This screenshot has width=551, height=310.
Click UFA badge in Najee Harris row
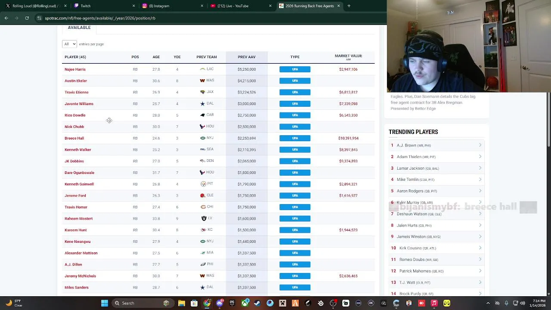(x=295, y=69)
